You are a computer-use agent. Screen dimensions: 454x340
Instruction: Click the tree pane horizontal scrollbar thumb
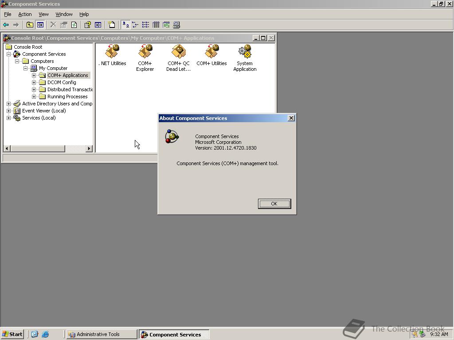click(38, 149)
